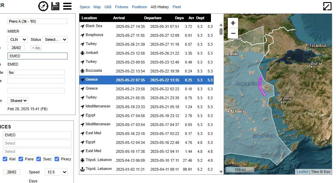Switch to the Specs tab

(x=85, y=7)
